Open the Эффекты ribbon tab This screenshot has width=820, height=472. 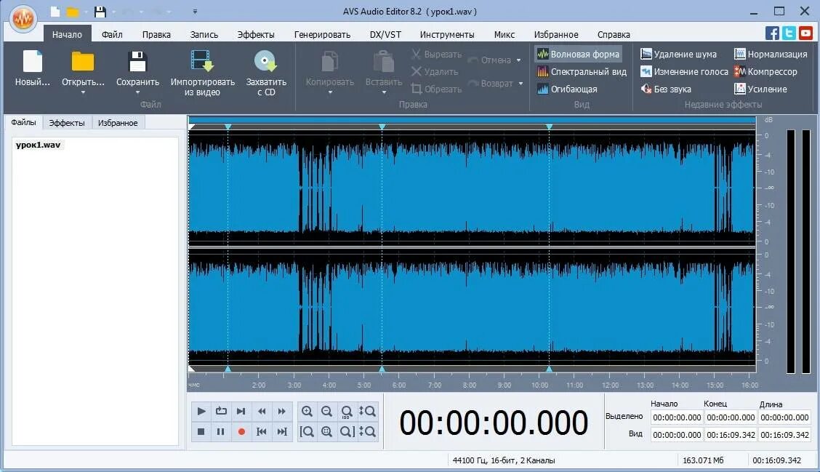point(256,34)
